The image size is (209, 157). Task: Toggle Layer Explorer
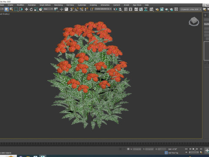point(131,9)
